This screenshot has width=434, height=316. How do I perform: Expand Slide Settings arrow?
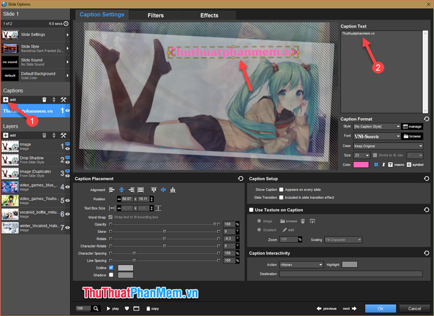click(x=67, y=35)
